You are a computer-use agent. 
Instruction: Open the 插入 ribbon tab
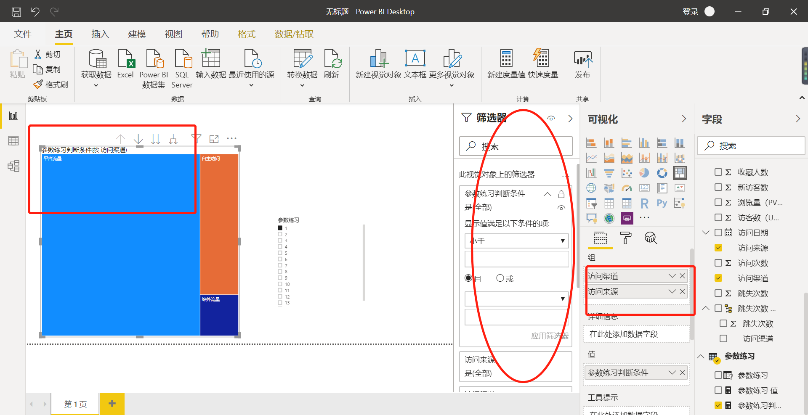click(x=100, y=34)
